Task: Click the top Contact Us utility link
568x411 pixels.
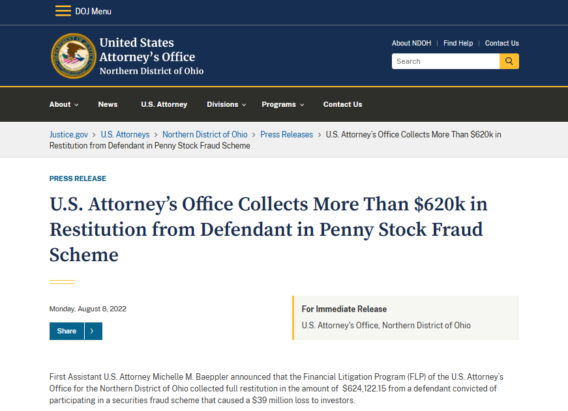Action: (501, 43)
